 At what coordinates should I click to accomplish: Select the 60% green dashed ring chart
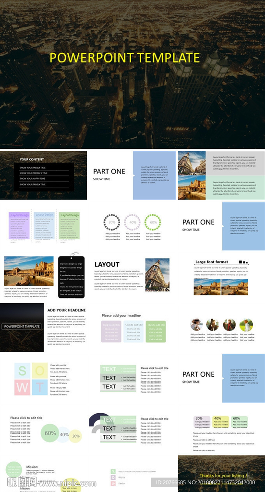point(153,222)
